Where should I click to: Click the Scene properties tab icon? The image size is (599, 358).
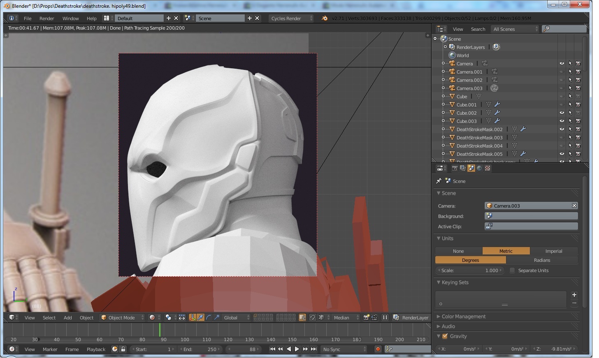click(471, 168)
